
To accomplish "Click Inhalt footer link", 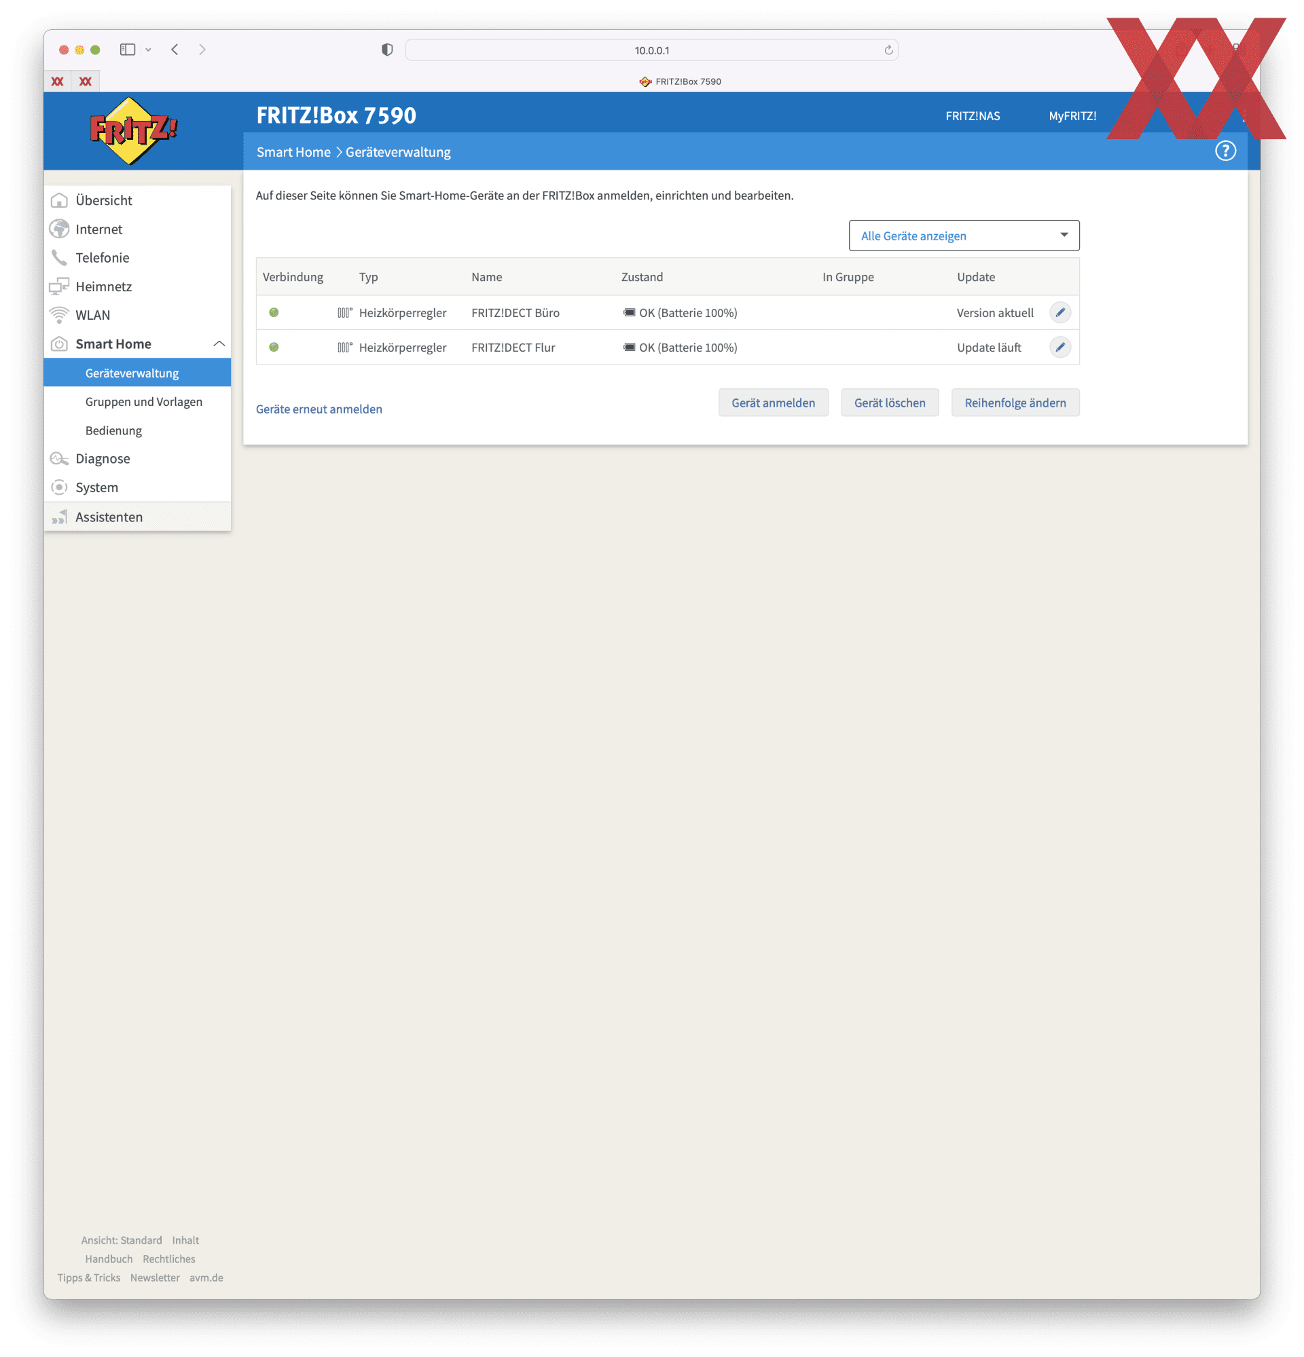I will [x=185, y=1240].
